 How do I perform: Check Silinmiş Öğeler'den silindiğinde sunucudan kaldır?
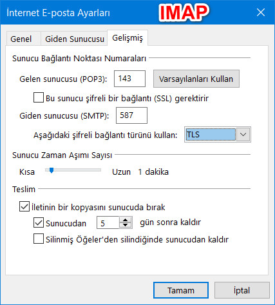pyautogui.click(x=39, y=239)
